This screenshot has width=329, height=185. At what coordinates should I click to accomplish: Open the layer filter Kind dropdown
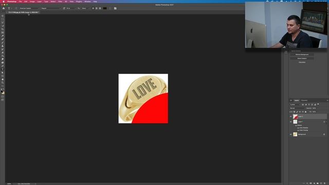click(x=295, y=105)
